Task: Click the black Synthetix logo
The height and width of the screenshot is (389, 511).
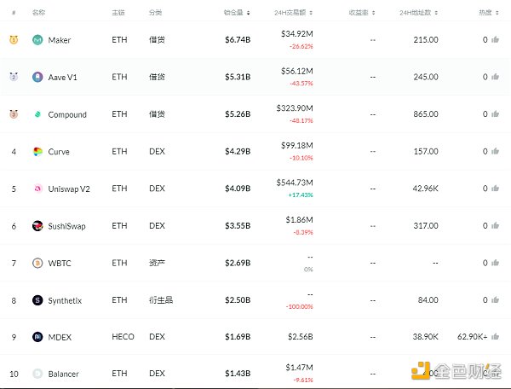Action: click(x=37, y=300)
